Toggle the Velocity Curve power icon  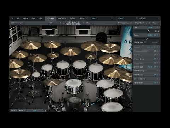pyautogui.click(x=155, y=59)
